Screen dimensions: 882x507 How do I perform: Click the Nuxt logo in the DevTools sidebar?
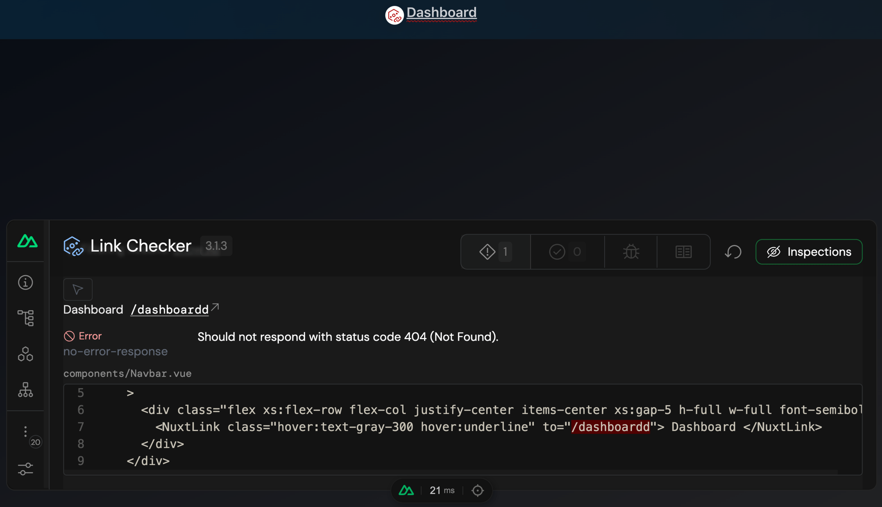(x=27, y=241)
